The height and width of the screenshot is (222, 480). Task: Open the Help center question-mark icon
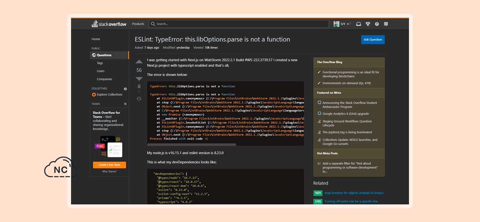point(377,24)
